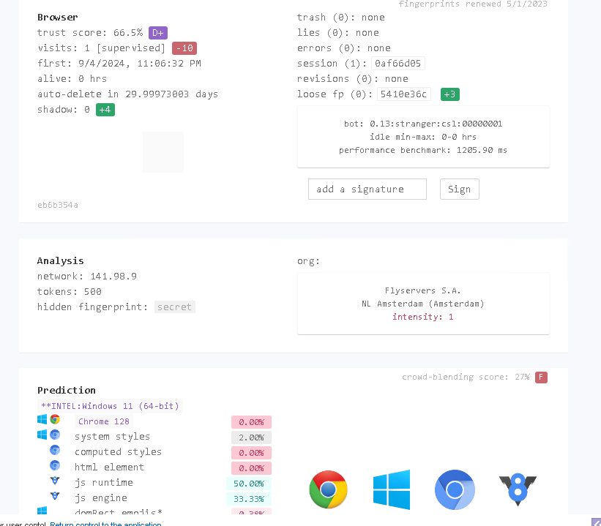Click the blank thumbnail box under shadow

pyautogui.click(x=163, y=152)
